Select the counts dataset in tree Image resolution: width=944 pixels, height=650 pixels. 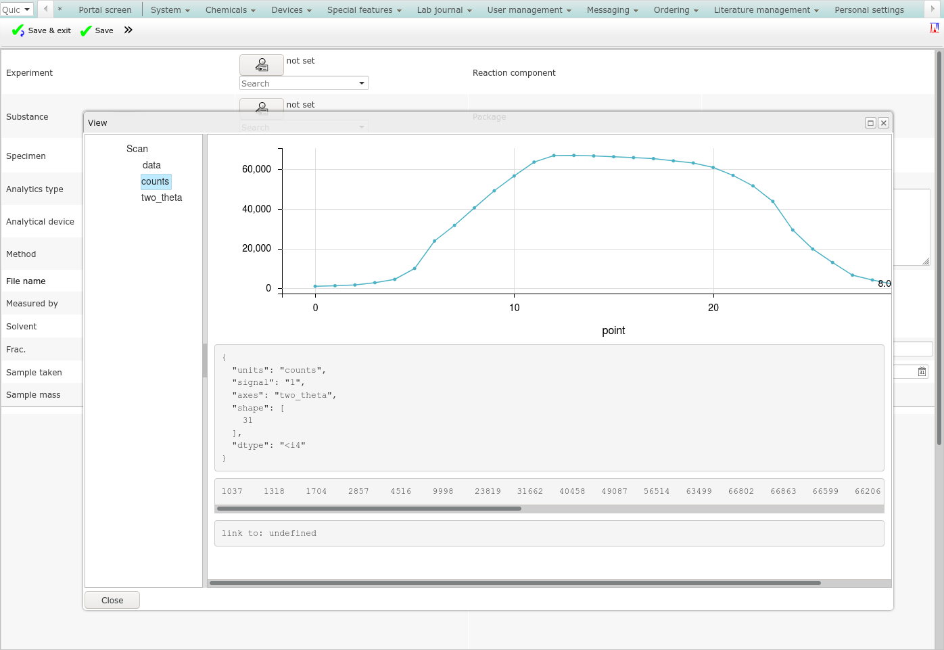155,181
